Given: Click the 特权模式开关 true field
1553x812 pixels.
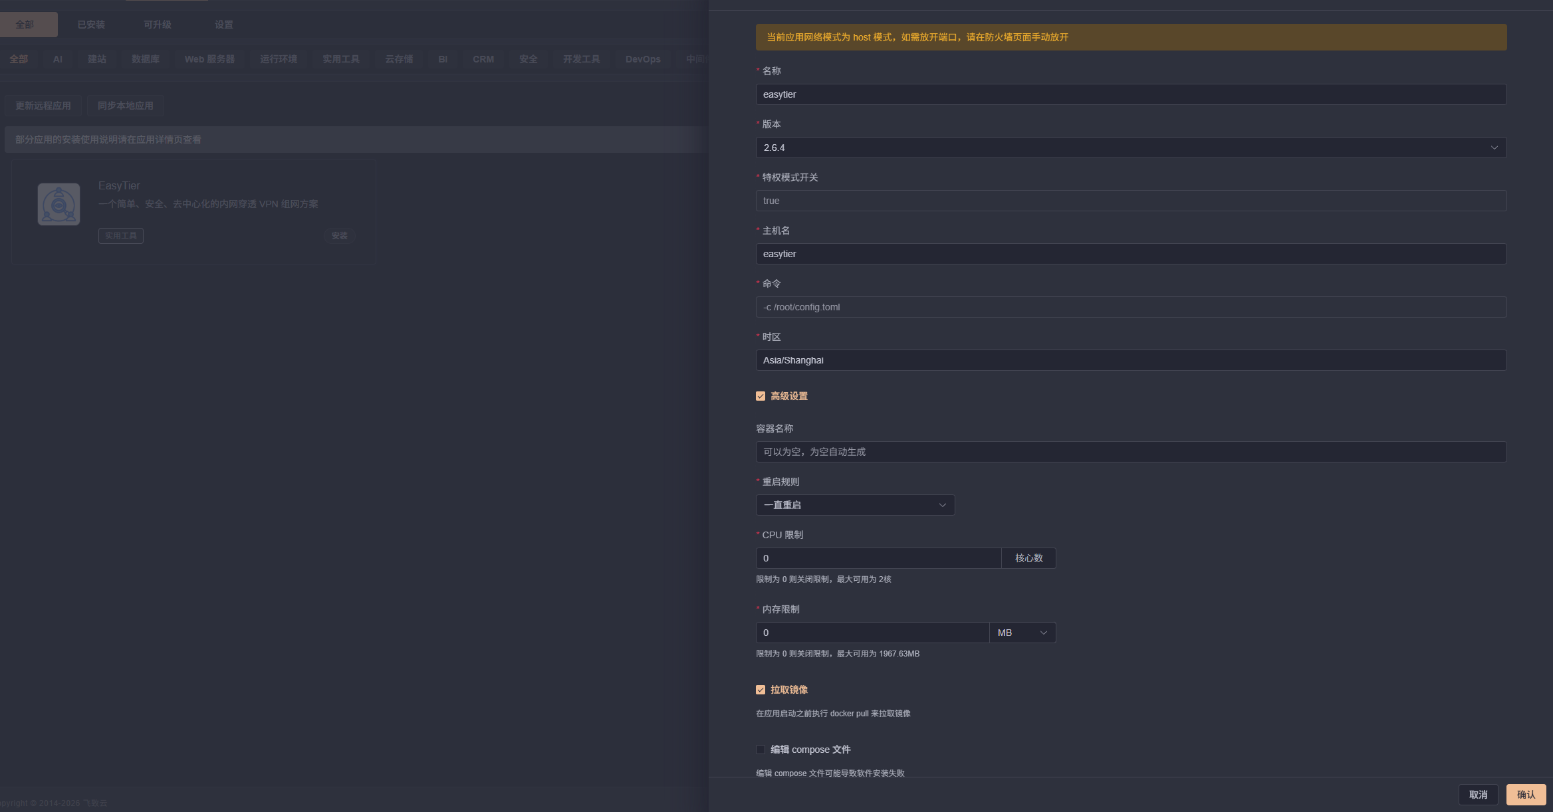Looking at the screenshot, I should pos(1131,201).
